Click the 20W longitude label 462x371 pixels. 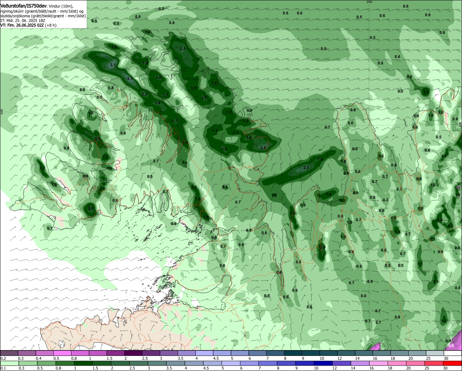coord(369,2)
